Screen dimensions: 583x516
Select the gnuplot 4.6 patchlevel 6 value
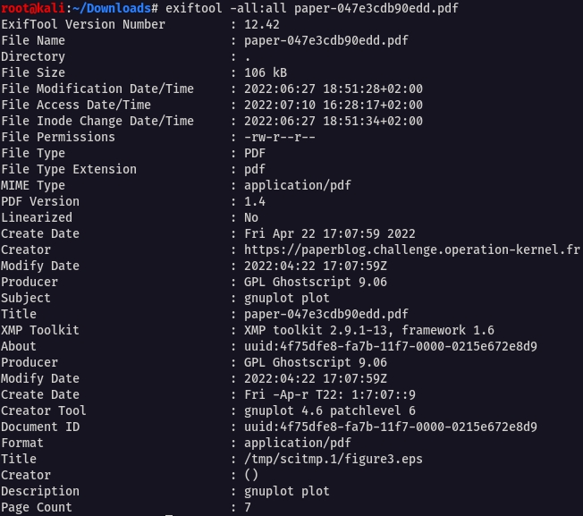(x=329, y=410)
